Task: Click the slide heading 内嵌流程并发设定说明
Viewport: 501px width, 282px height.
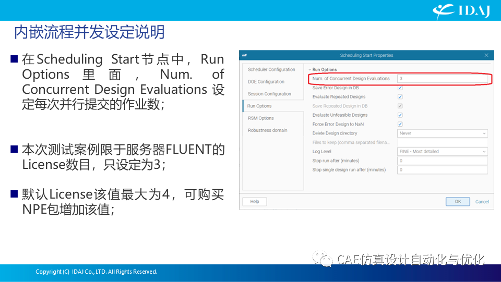Action: pyautogui.click(x=89, y=32)
